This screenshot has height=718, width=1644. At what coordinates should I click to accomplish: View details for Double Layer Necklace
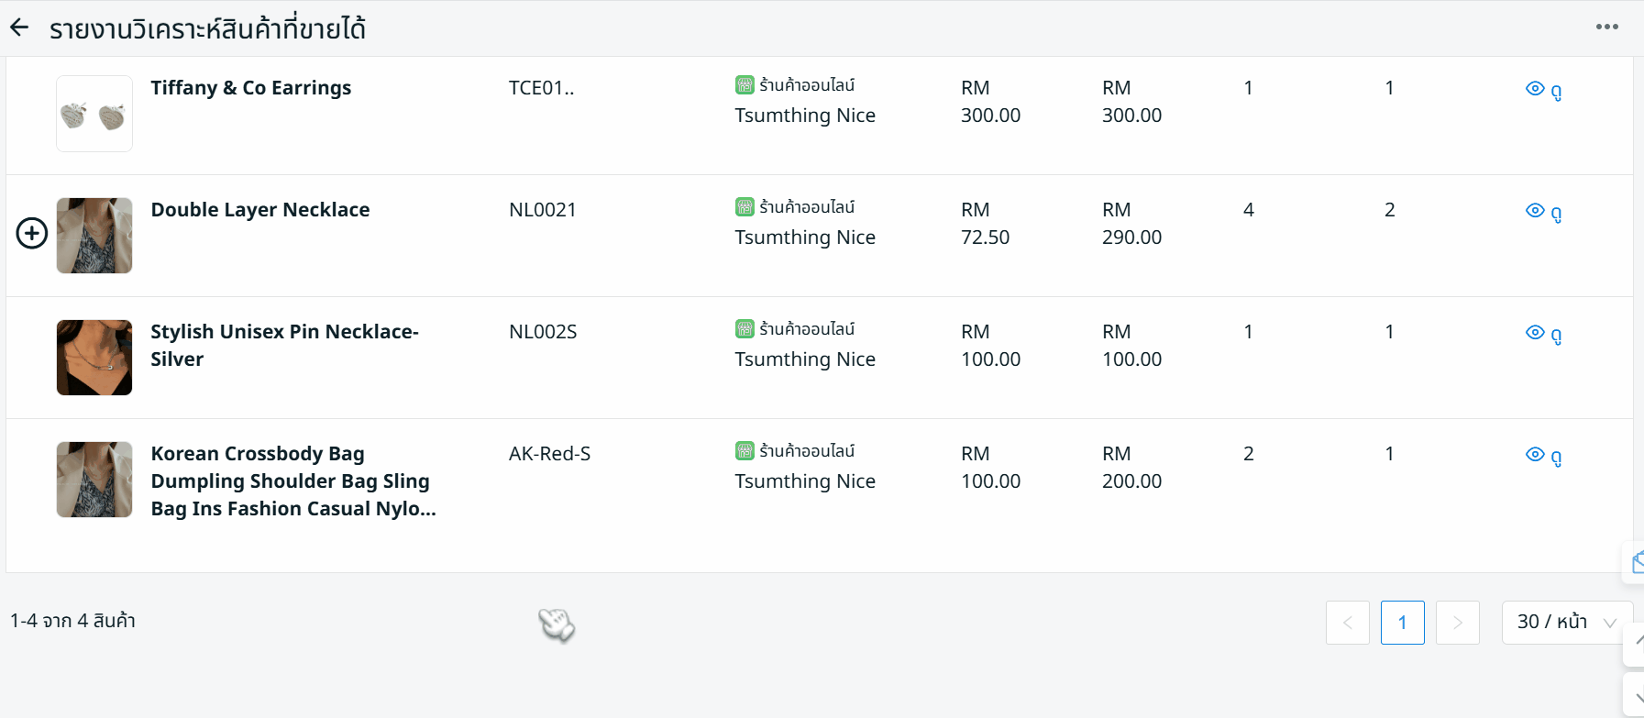click(x=1543, y=211)
